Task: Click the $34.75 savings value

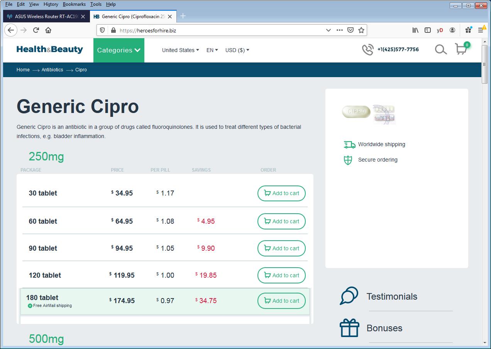Action: [206, 301]
